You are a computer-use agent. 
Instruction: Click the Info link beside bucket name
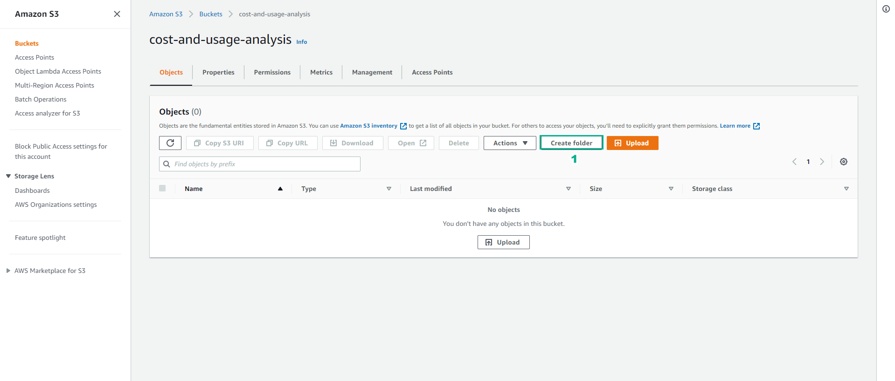click(302, 42)
